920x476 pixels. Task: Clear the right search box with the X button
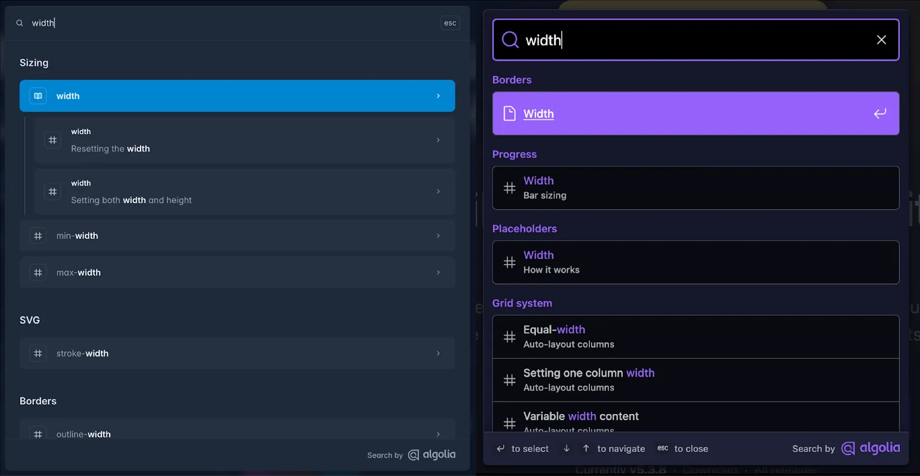881,40
